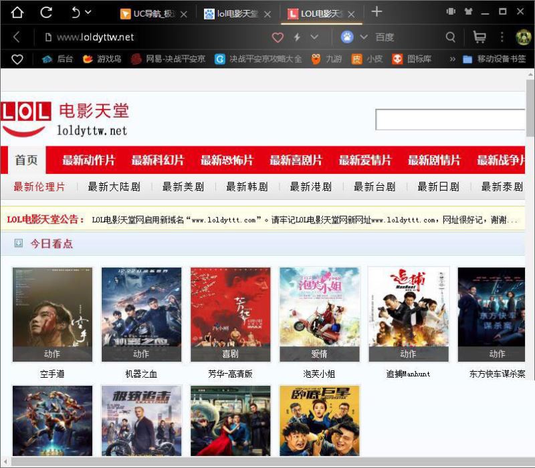The image size is (535, 468).
Task: Open the 空手道 movie poster
Action: tap(52, 314)
